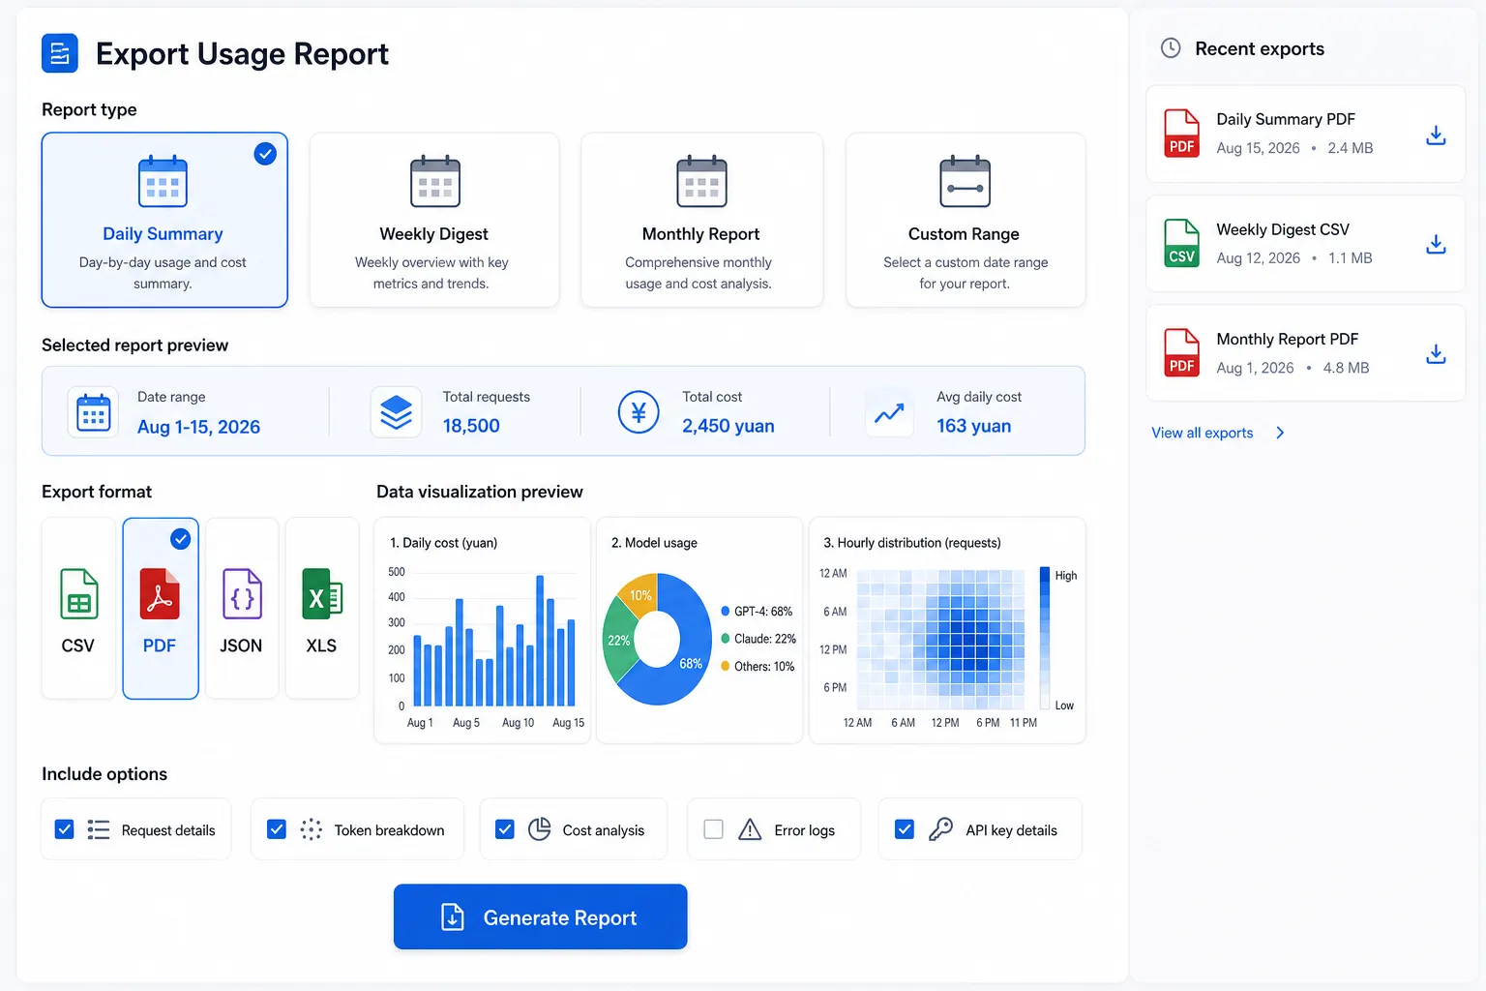Pick the XLS export format icon

pos(322,593)
